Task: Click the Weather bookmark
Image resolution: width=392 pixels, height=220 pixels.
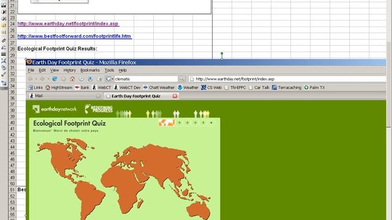Action: pyautogui.click(x=188, y=87)
